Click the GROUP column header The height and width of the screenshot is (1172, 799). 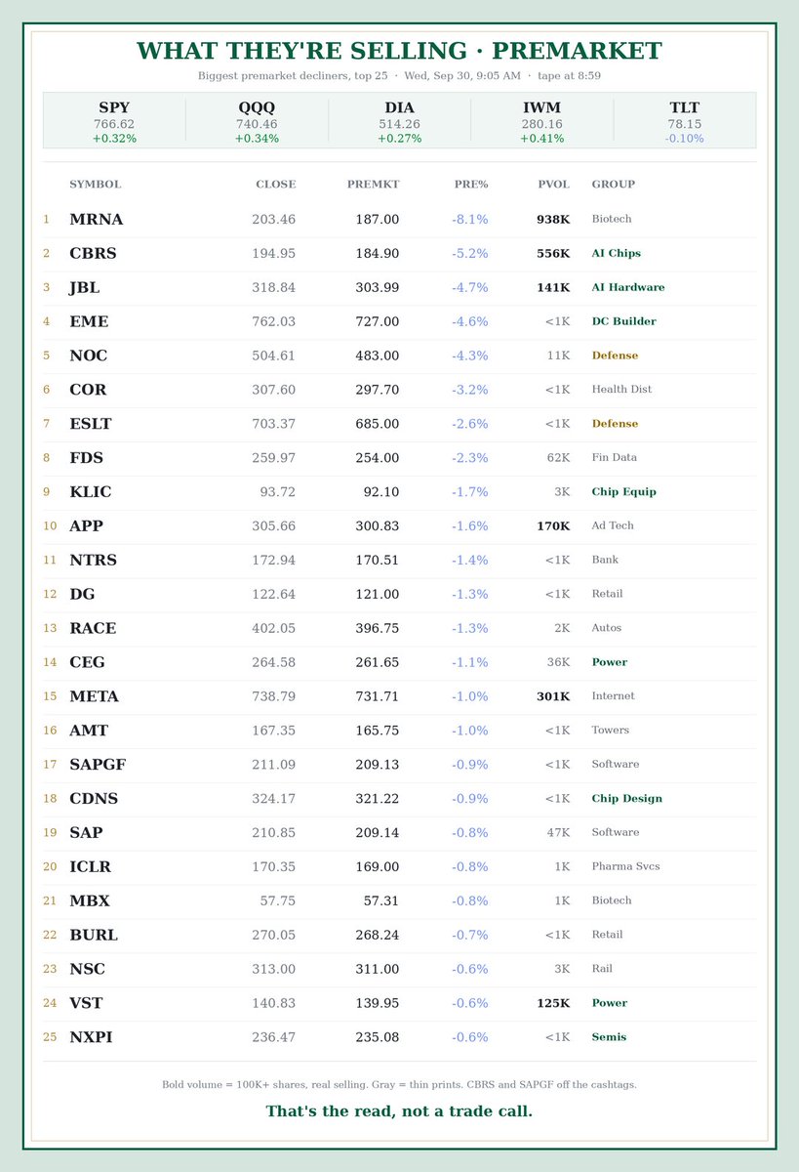point(614,184)
